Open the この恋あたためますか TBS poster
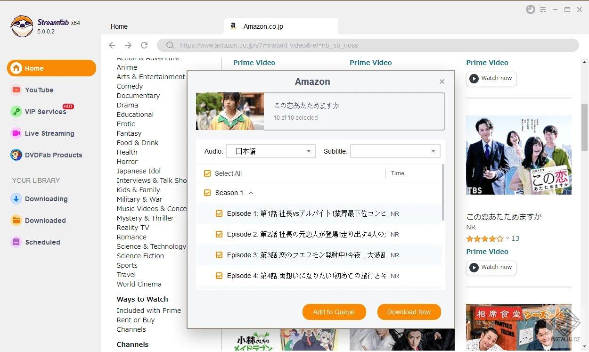The width and height of the screenshot is (589, 352). coord(519,155)
